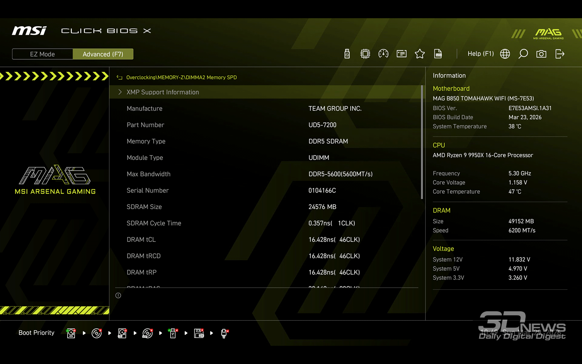This screenshot has width=582, height=364.
Task: Open the speedometer performance icon
Action: (x=383, y=54)
